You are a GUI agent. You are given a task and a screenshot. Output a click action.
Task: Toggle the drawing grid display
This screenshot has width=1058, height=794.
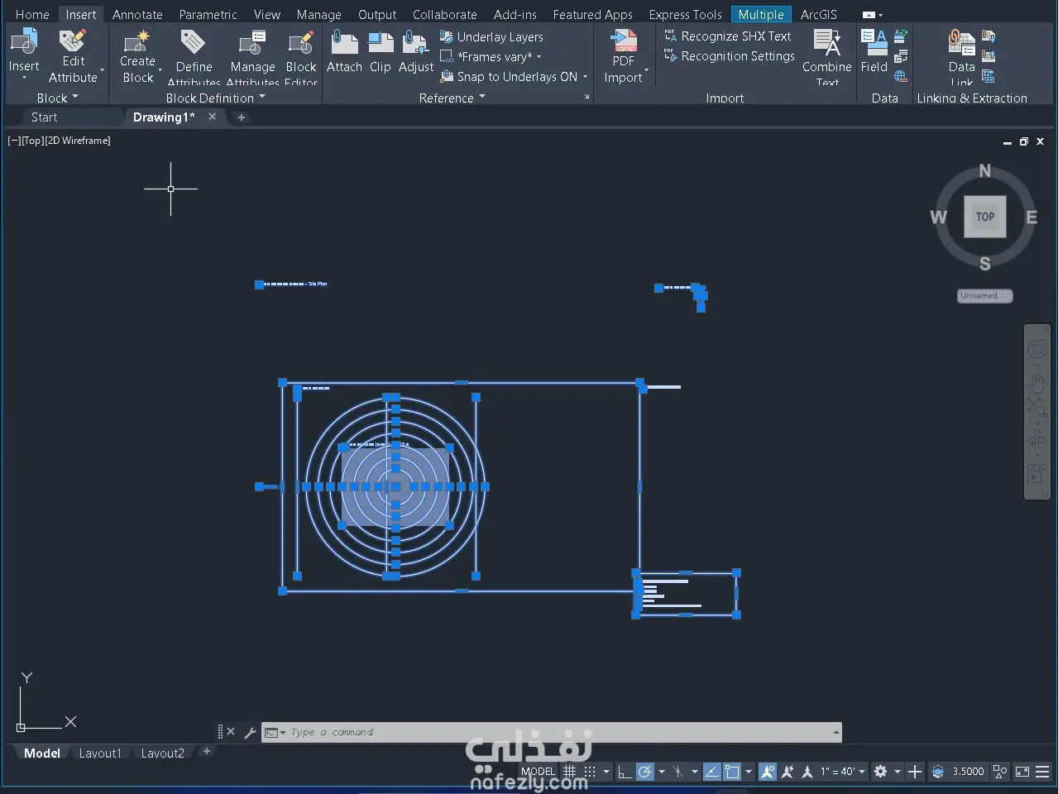tap(569, 772)
